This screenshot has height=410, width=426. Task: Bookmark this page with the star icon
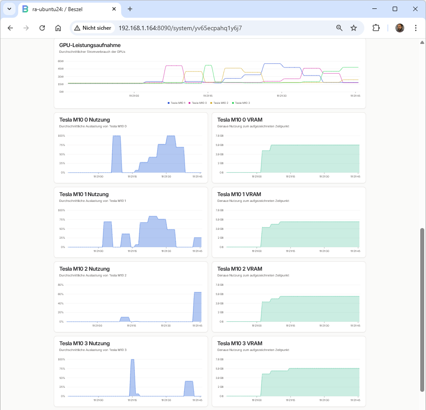(354, 28)
